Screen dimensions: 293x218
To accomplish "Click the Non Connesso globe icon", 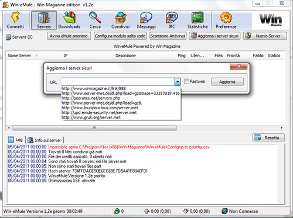I will click(224, 211).
